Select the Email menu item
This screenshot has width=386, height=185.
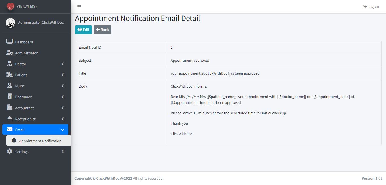coord(20,130)
